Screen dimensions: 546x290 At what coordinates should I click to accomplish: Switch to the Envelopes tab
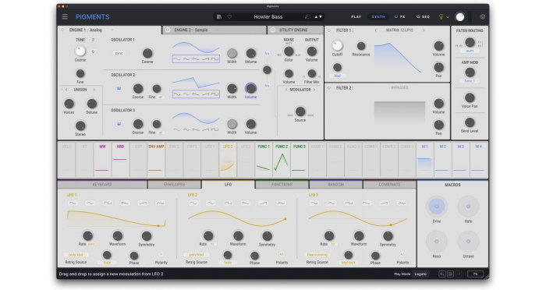[174, 185]
